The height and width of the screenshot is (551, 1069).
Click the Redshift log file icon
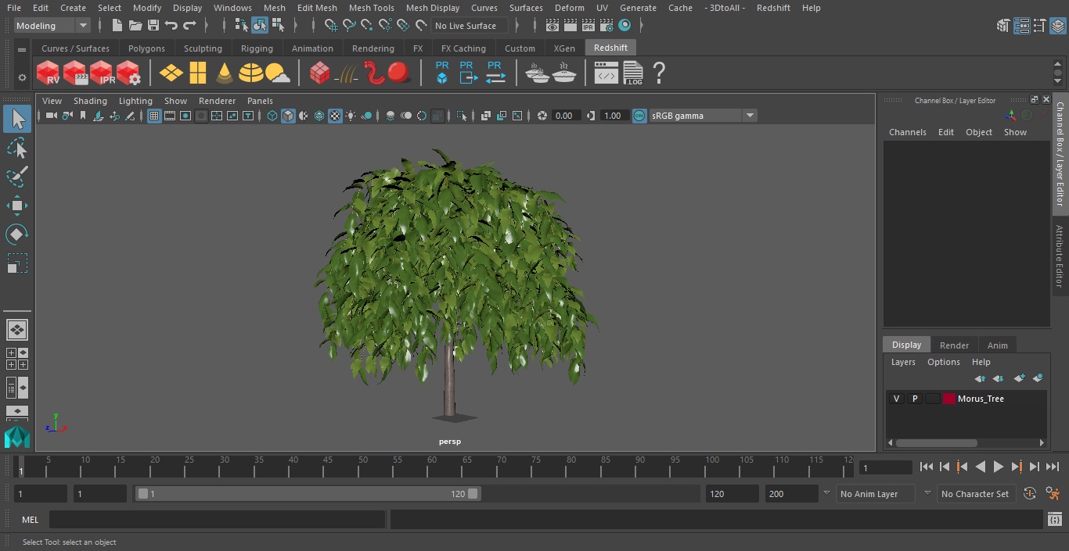(632, 73)
